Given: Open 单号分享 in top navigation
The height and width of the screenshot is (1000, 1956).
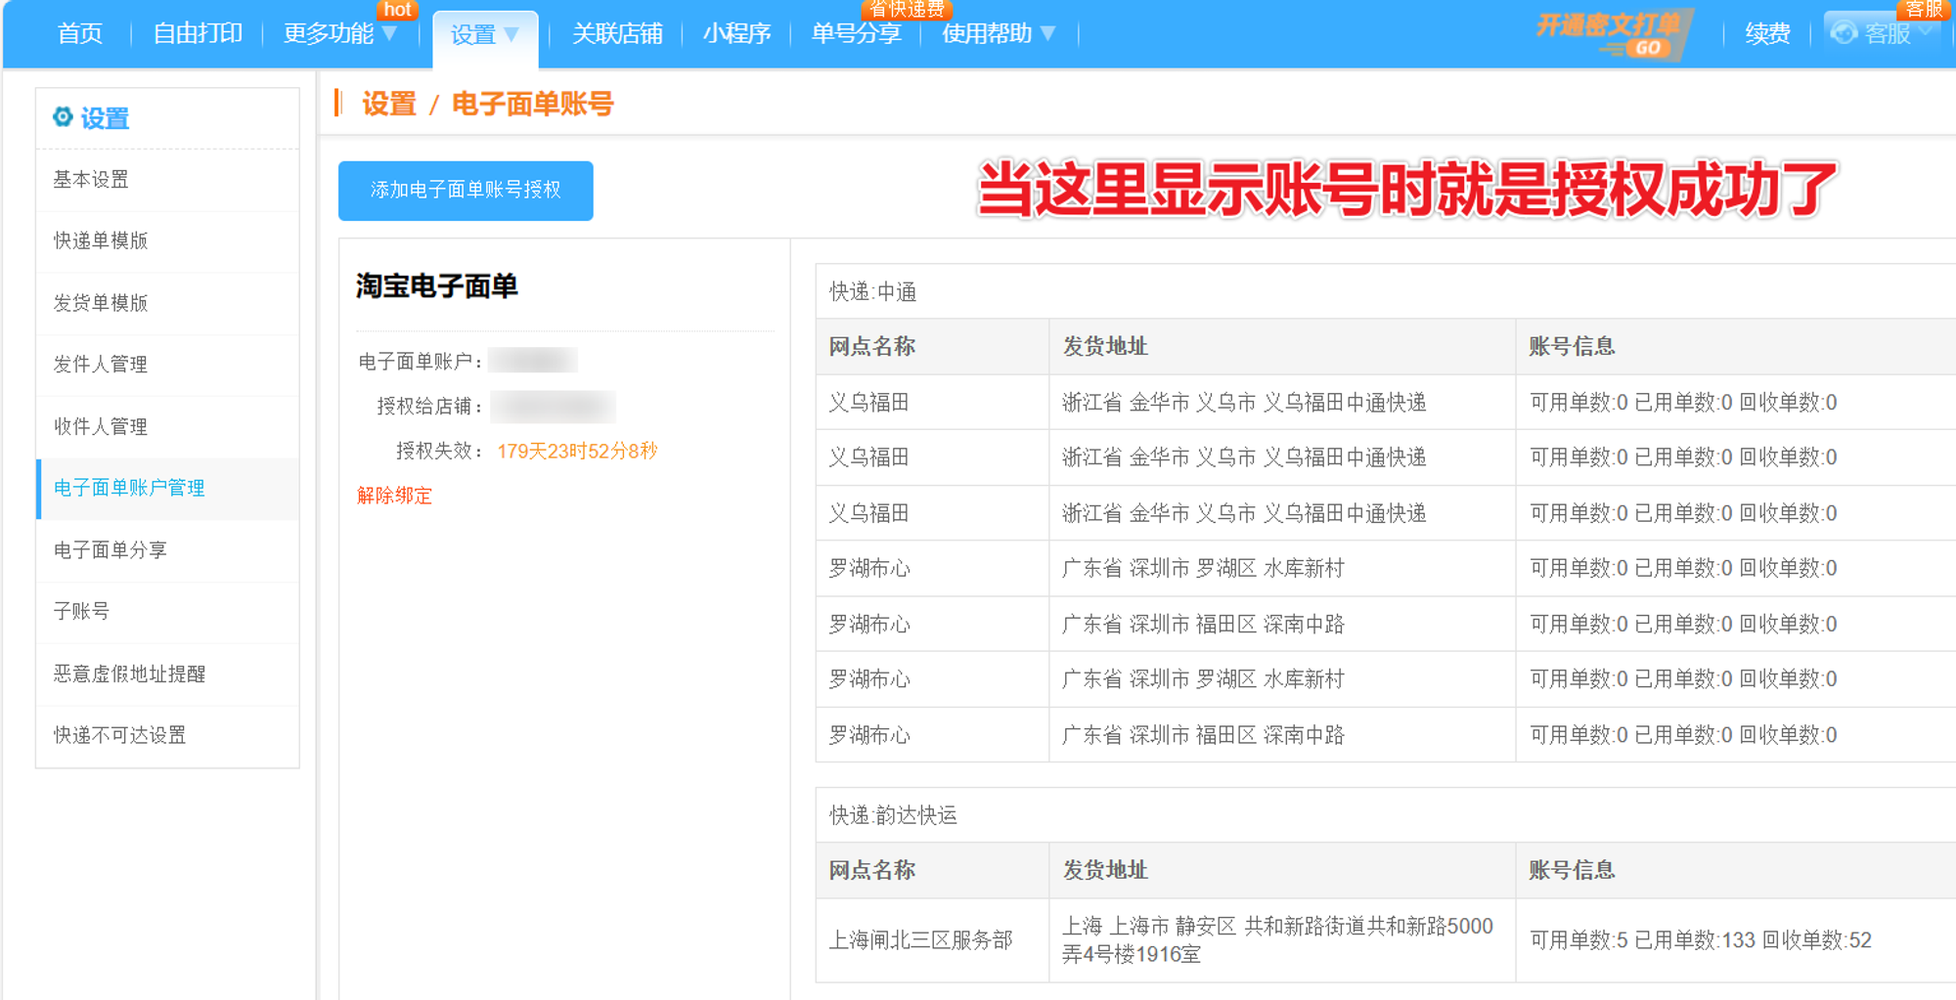Looking at the screenshot, I should (857, 33).
